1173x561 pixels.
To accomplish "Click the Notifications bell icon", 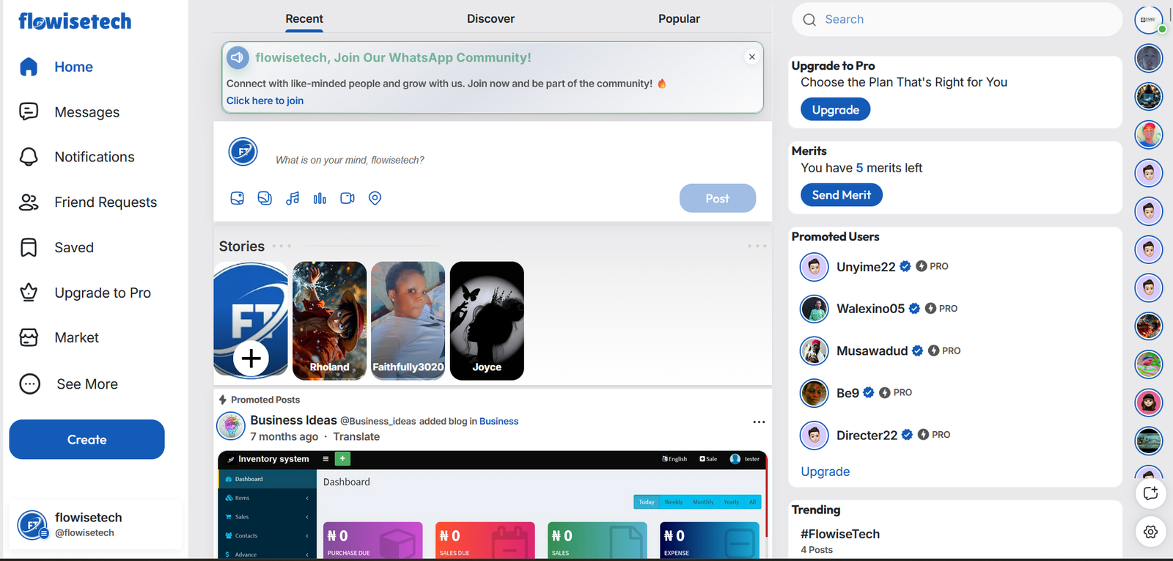I will (29, 157).
